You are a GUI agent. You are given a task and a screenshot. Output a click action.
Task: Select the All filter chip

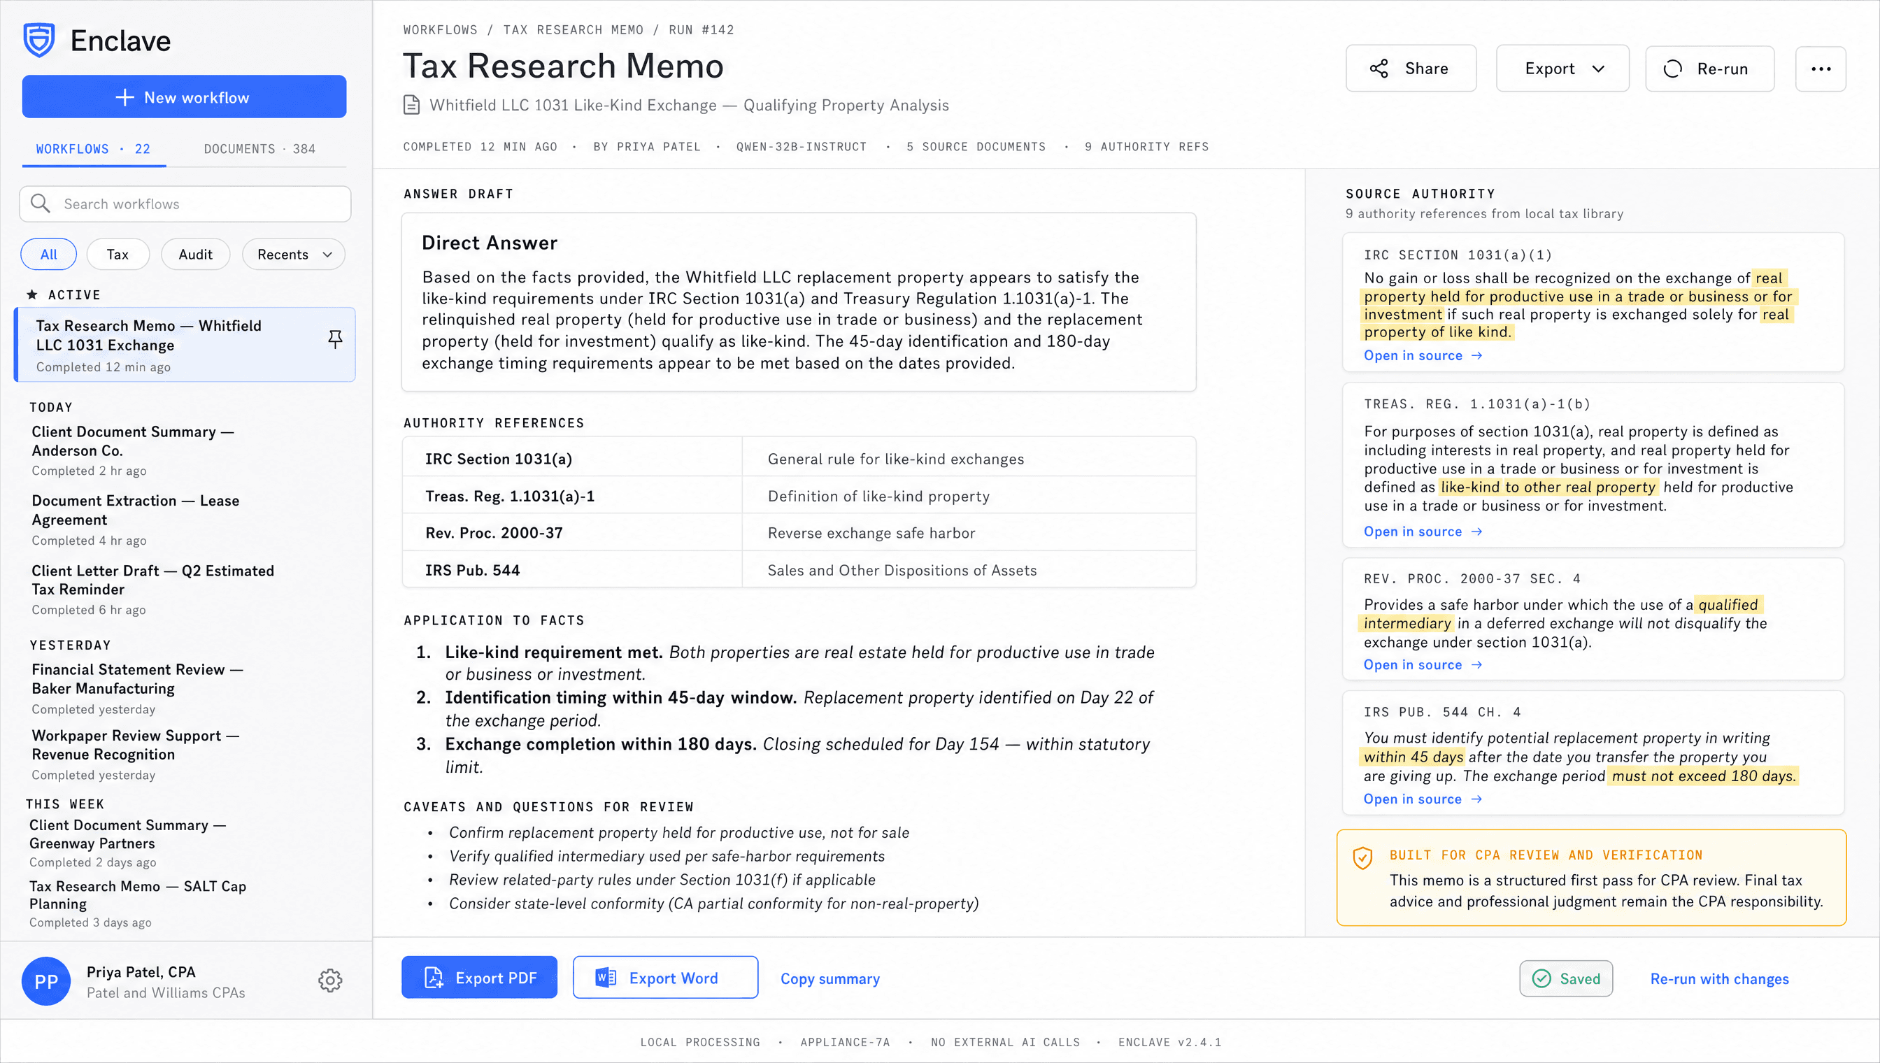coord(48,254)
